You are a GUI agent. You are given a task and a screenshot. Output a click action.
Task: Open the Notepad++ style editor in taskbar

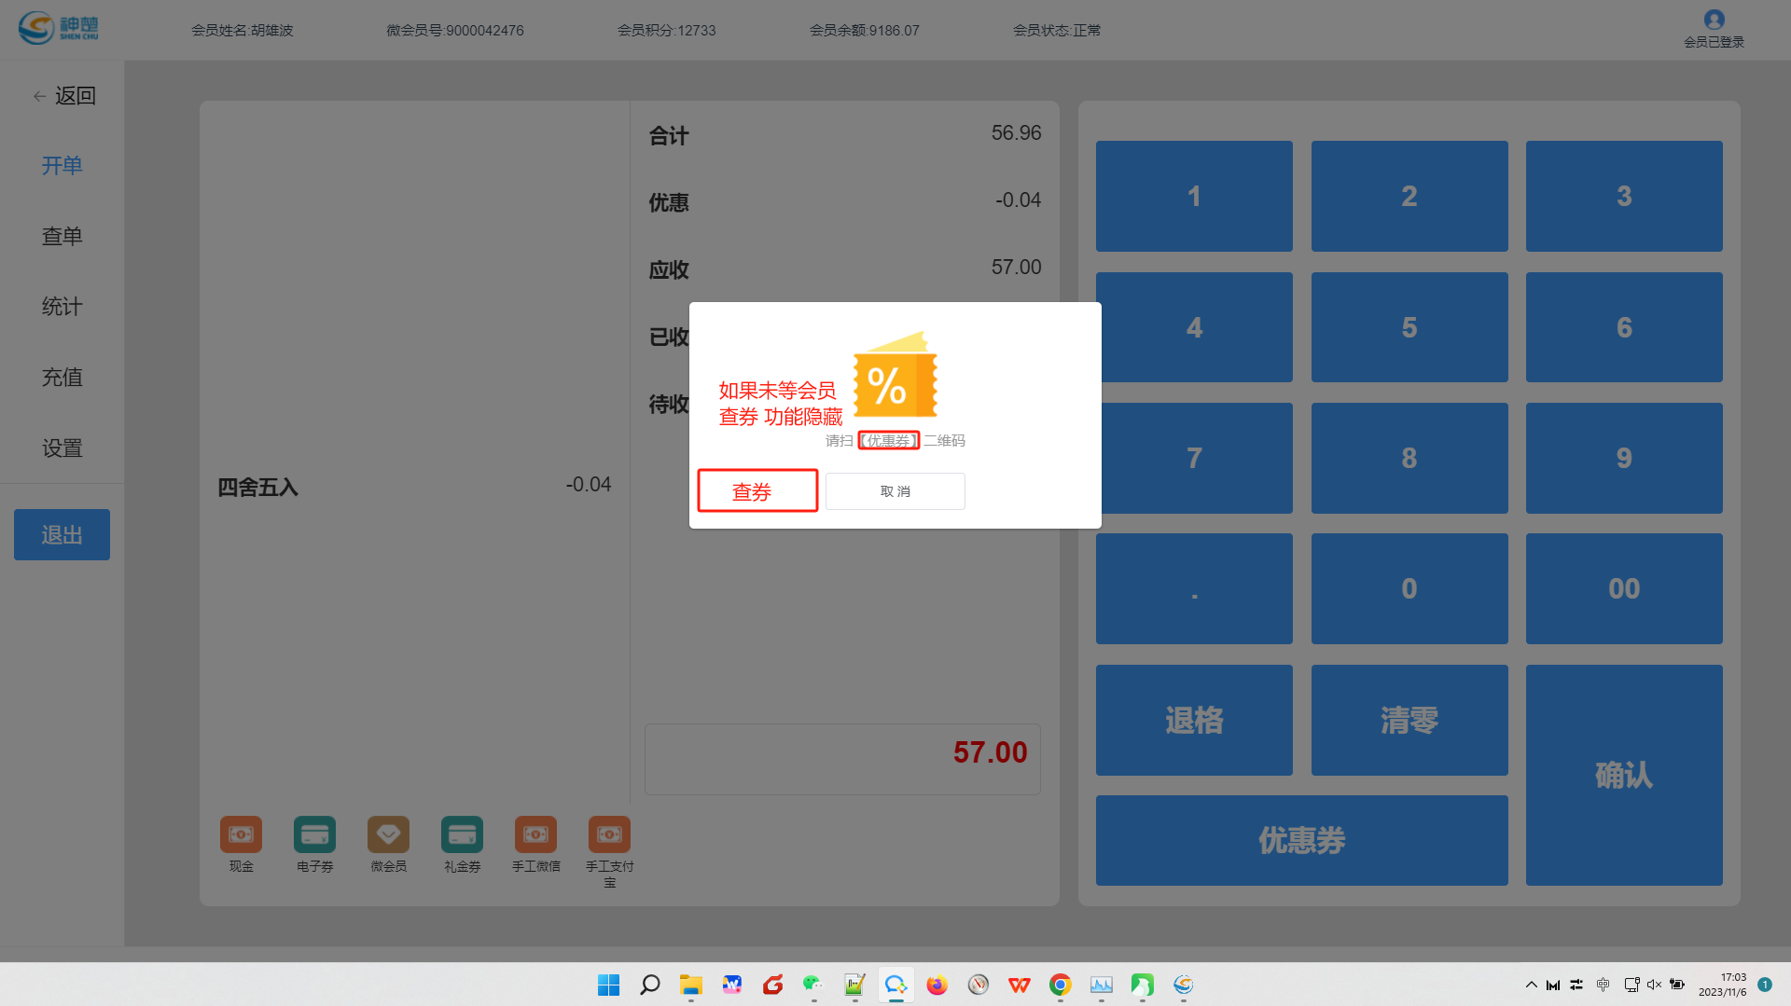pos(854,985)
